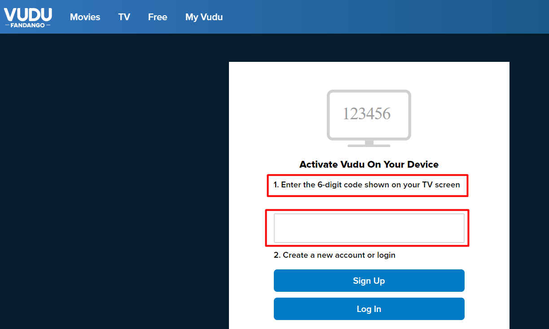
Task: Click 'Enter the 6-digit code' instruction text
Action: [x=367, y=185]
